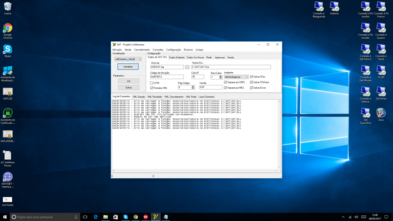The height and width of the screenshot is (221, 393).
Task: Uncheck Formatar XML option
Action: pos(152,88)
